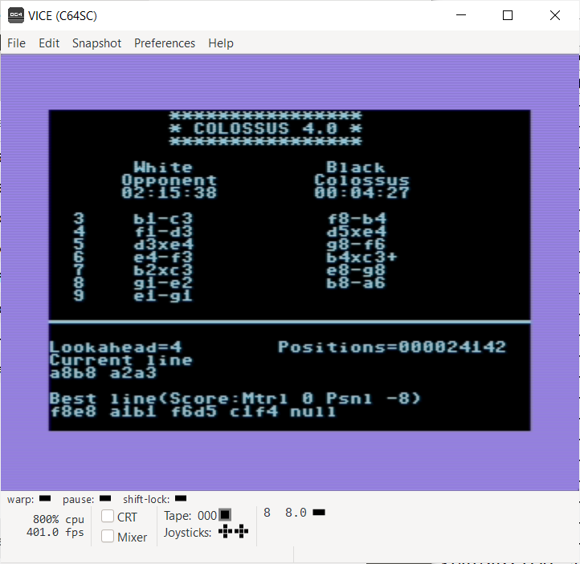
Task: Maximize the VICE window
Action: click(508, 15)
